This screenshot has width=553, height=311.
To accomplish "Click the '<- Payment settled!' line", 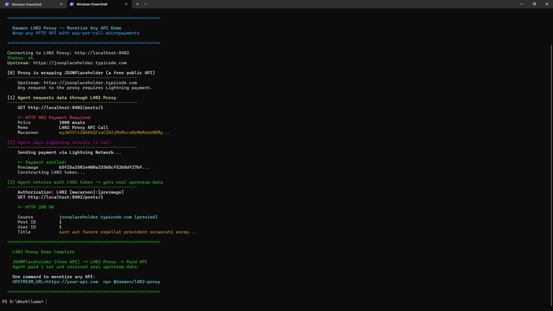I will tap(42, 163).
